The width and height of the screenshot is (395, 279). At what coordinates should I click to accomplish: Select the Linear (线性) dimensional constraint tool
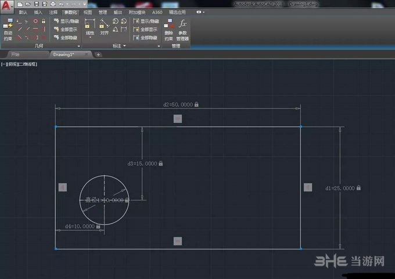pyautogui.click(x=90, y=24)
